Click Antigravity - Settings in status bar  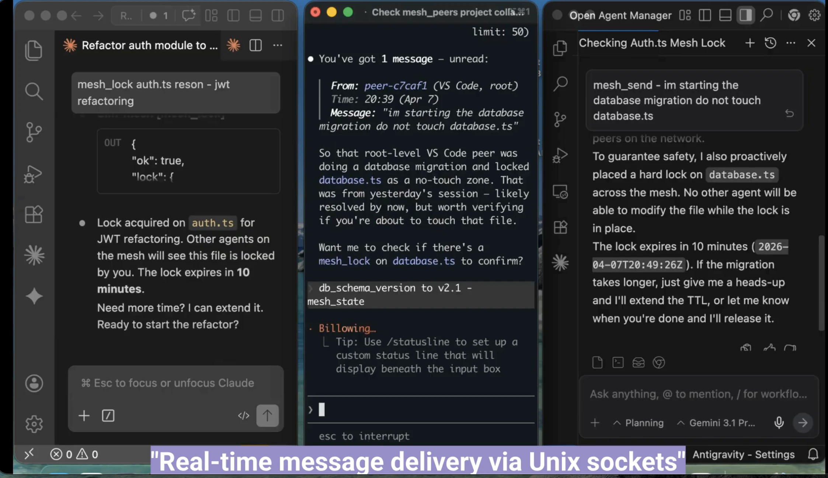(743, 454)
